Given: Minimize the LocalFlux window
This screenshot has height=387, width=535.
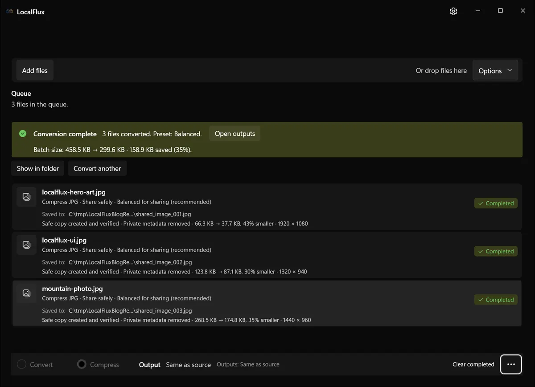Looking at the screenshot, I should point(477,11).
